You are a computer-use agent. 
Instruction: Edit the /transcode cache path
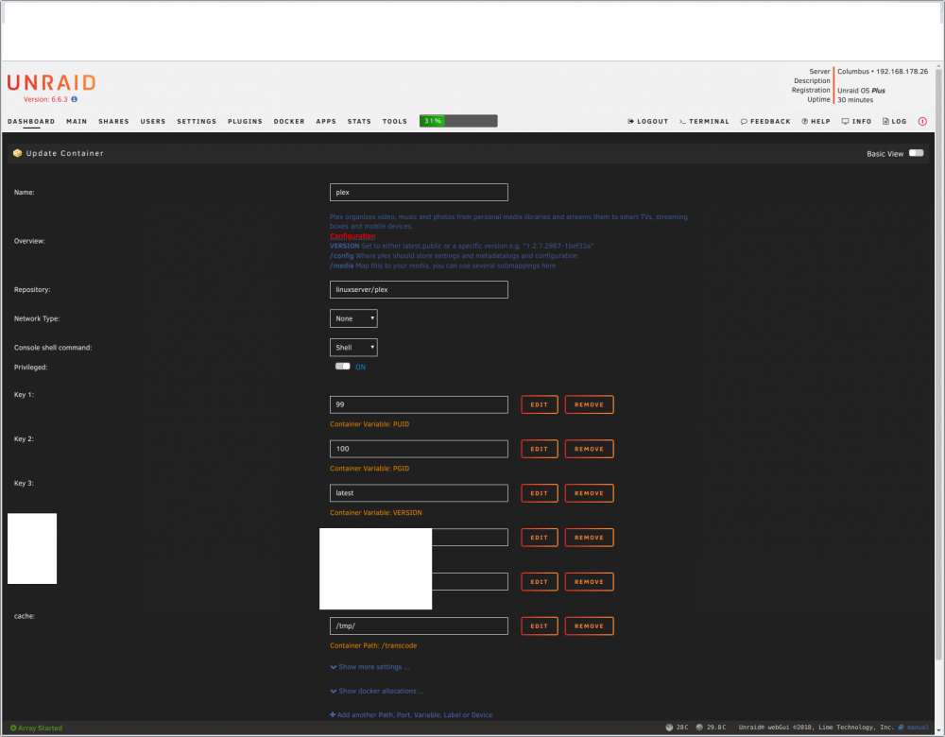coord(540,626)
